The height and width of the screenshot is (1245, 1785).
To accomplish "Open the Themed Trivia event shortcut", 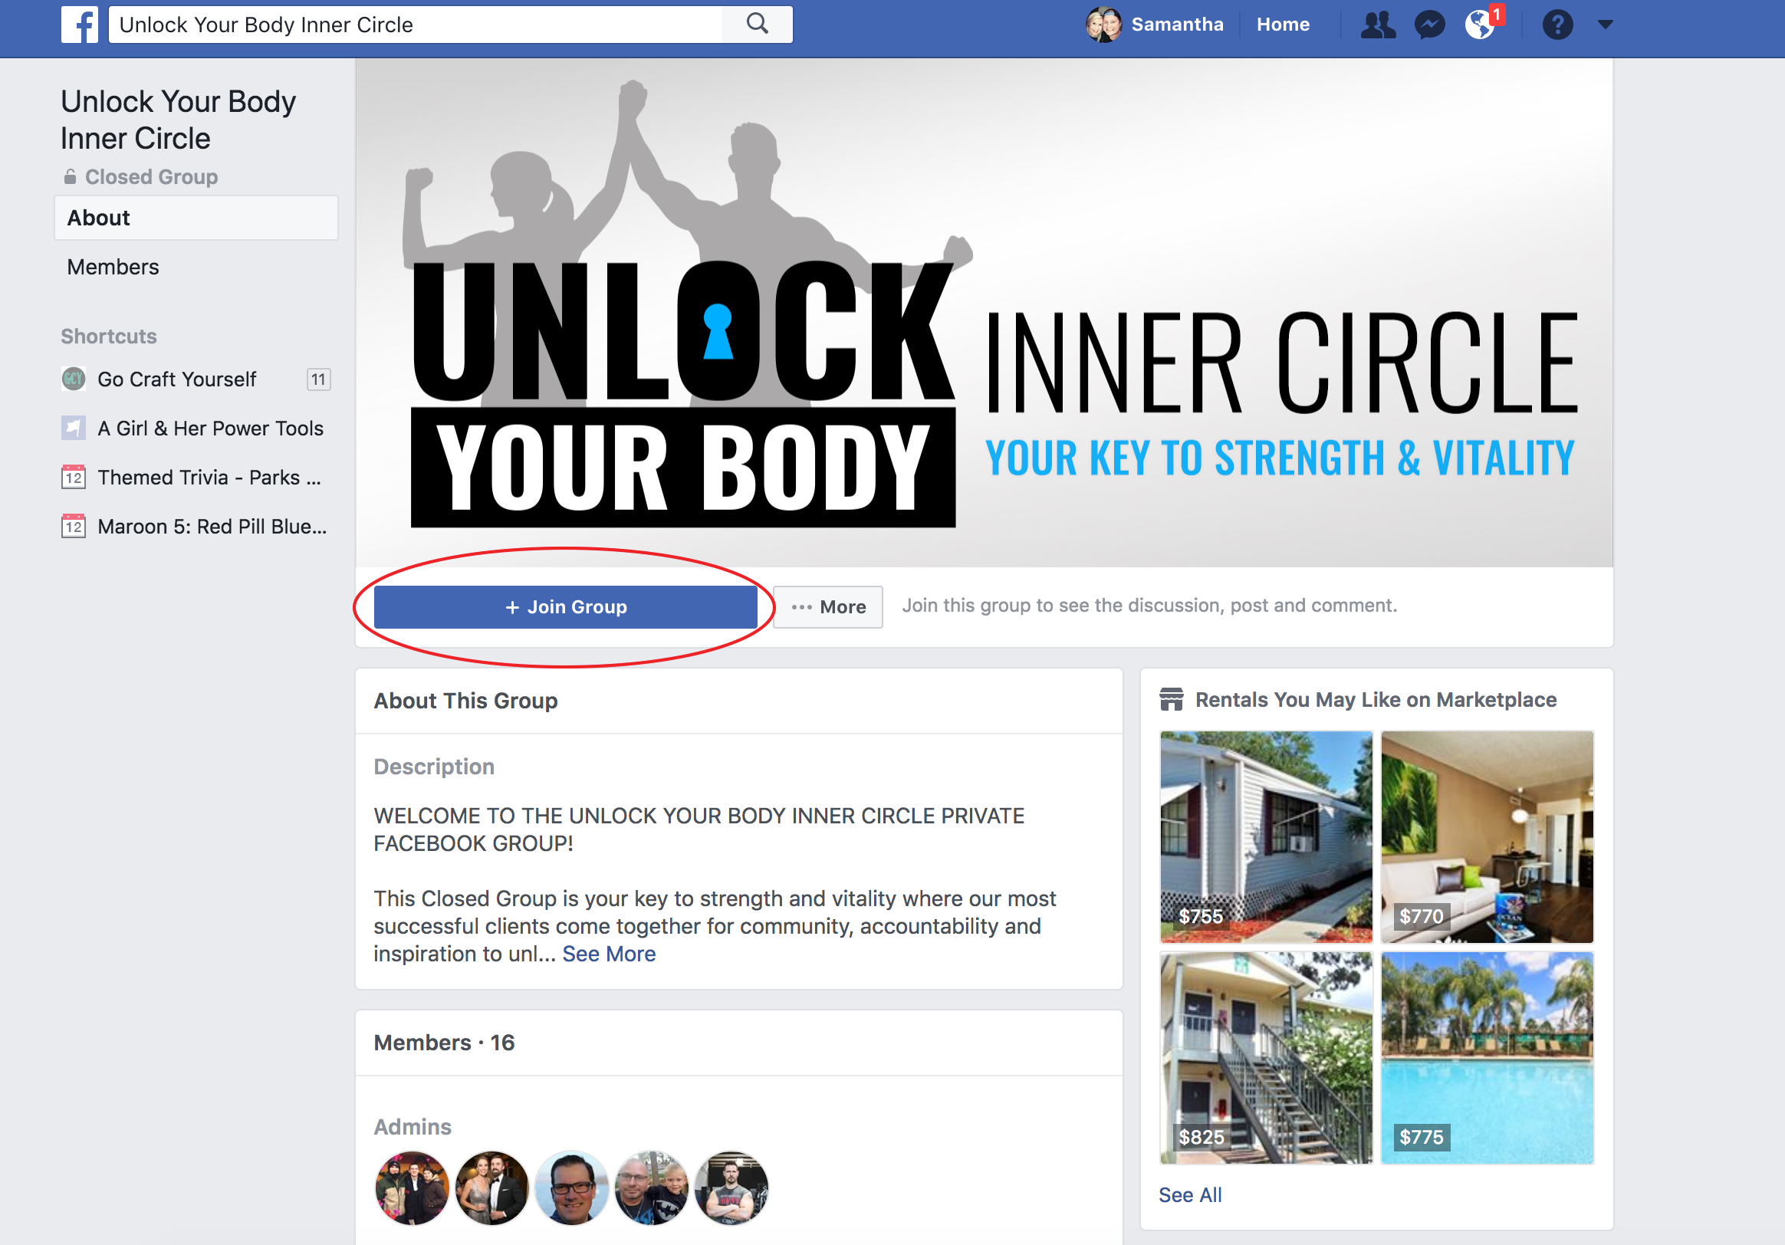I will pyautogui.click(x=196, y=477).
